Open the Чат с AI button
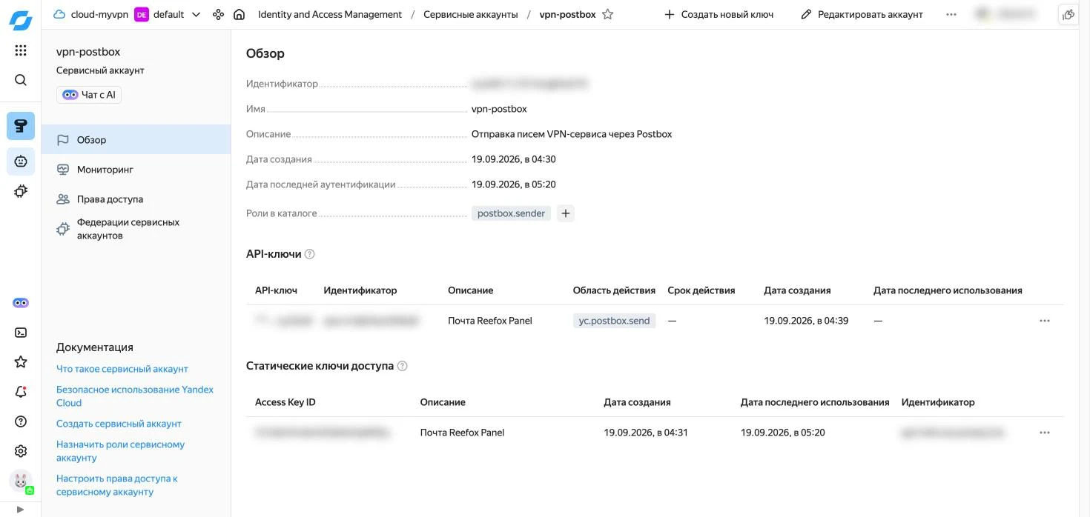The width and height of the screenshot is (1090, 517). pyautogui.click(x=89, y=95)
